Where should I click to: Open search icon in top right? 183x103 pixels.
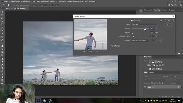[172, 5]
